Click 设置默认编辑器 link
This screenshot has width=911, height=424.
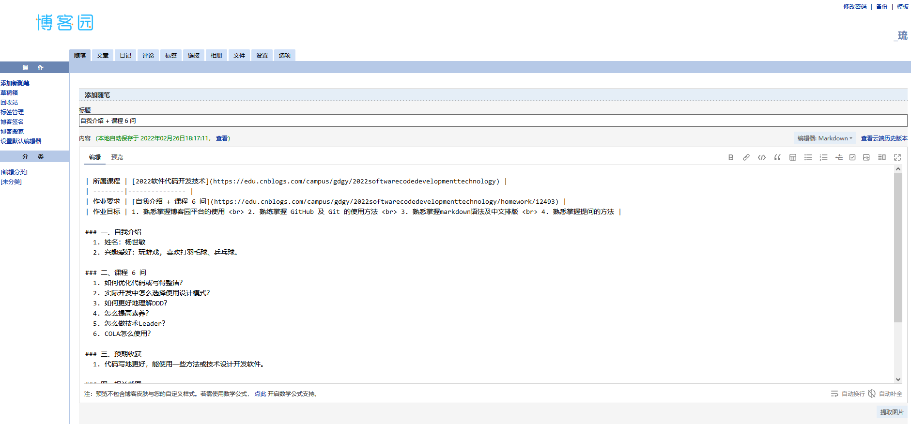pos(21,141)
